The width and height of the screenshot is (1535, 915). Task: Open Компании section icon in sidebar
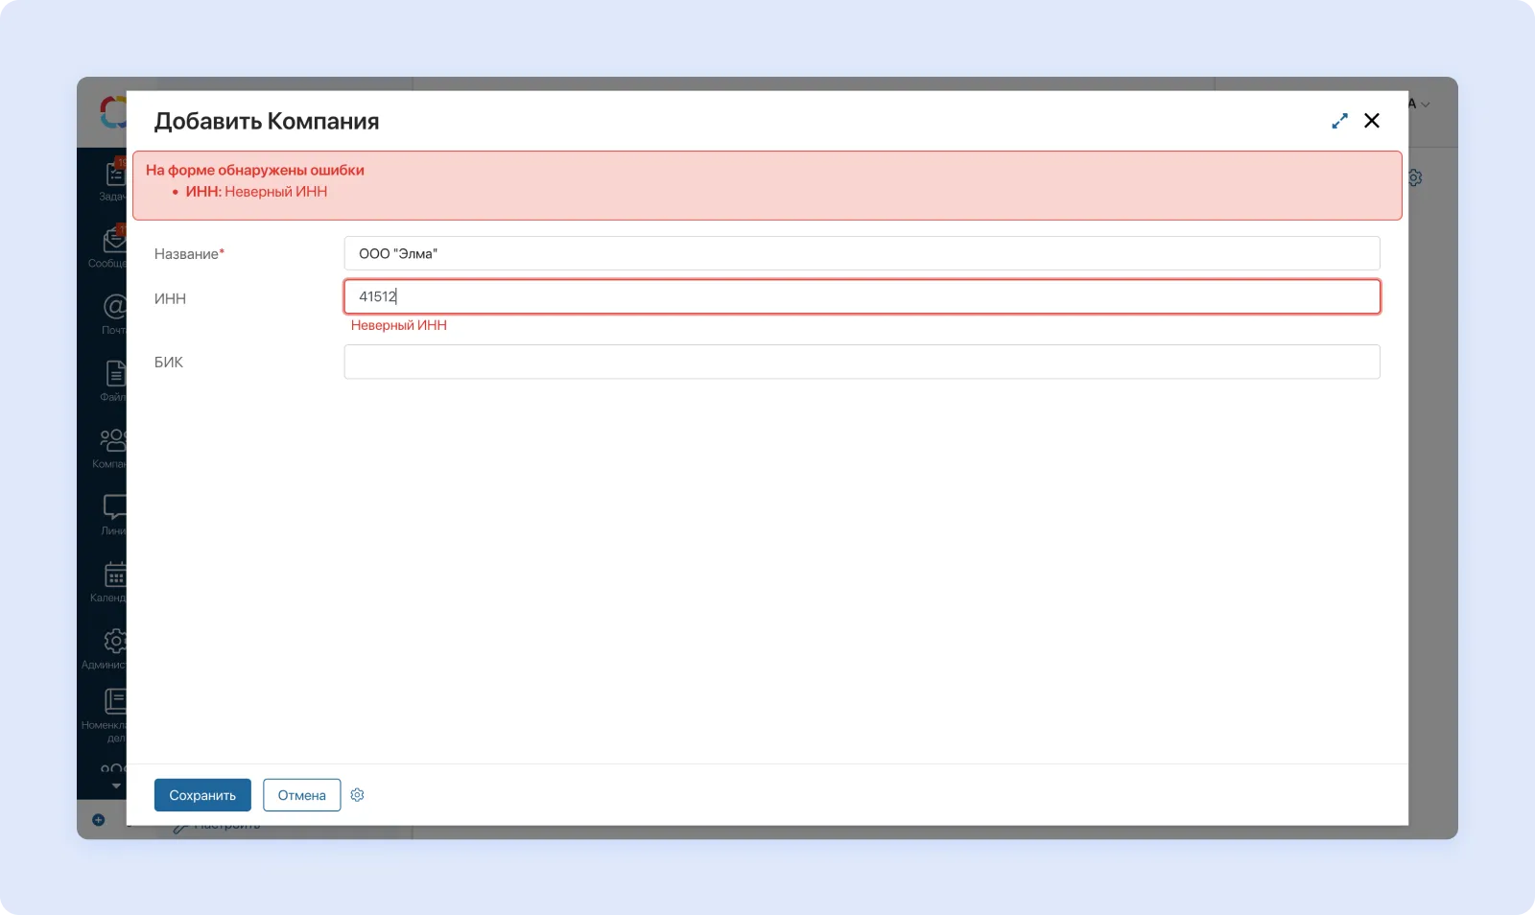click(112, 441)
